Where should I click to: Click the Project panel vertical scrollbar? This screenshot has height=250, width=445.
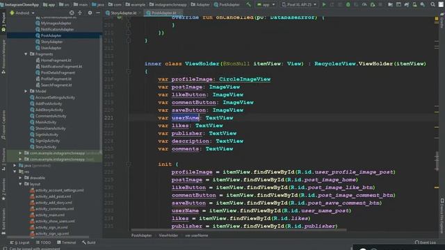(100, 94)
